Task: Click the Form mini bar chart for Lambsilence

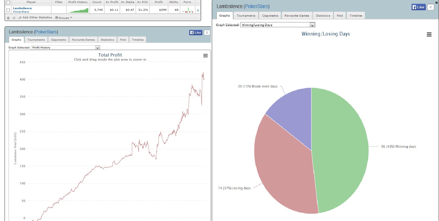Action: (188, 10)
